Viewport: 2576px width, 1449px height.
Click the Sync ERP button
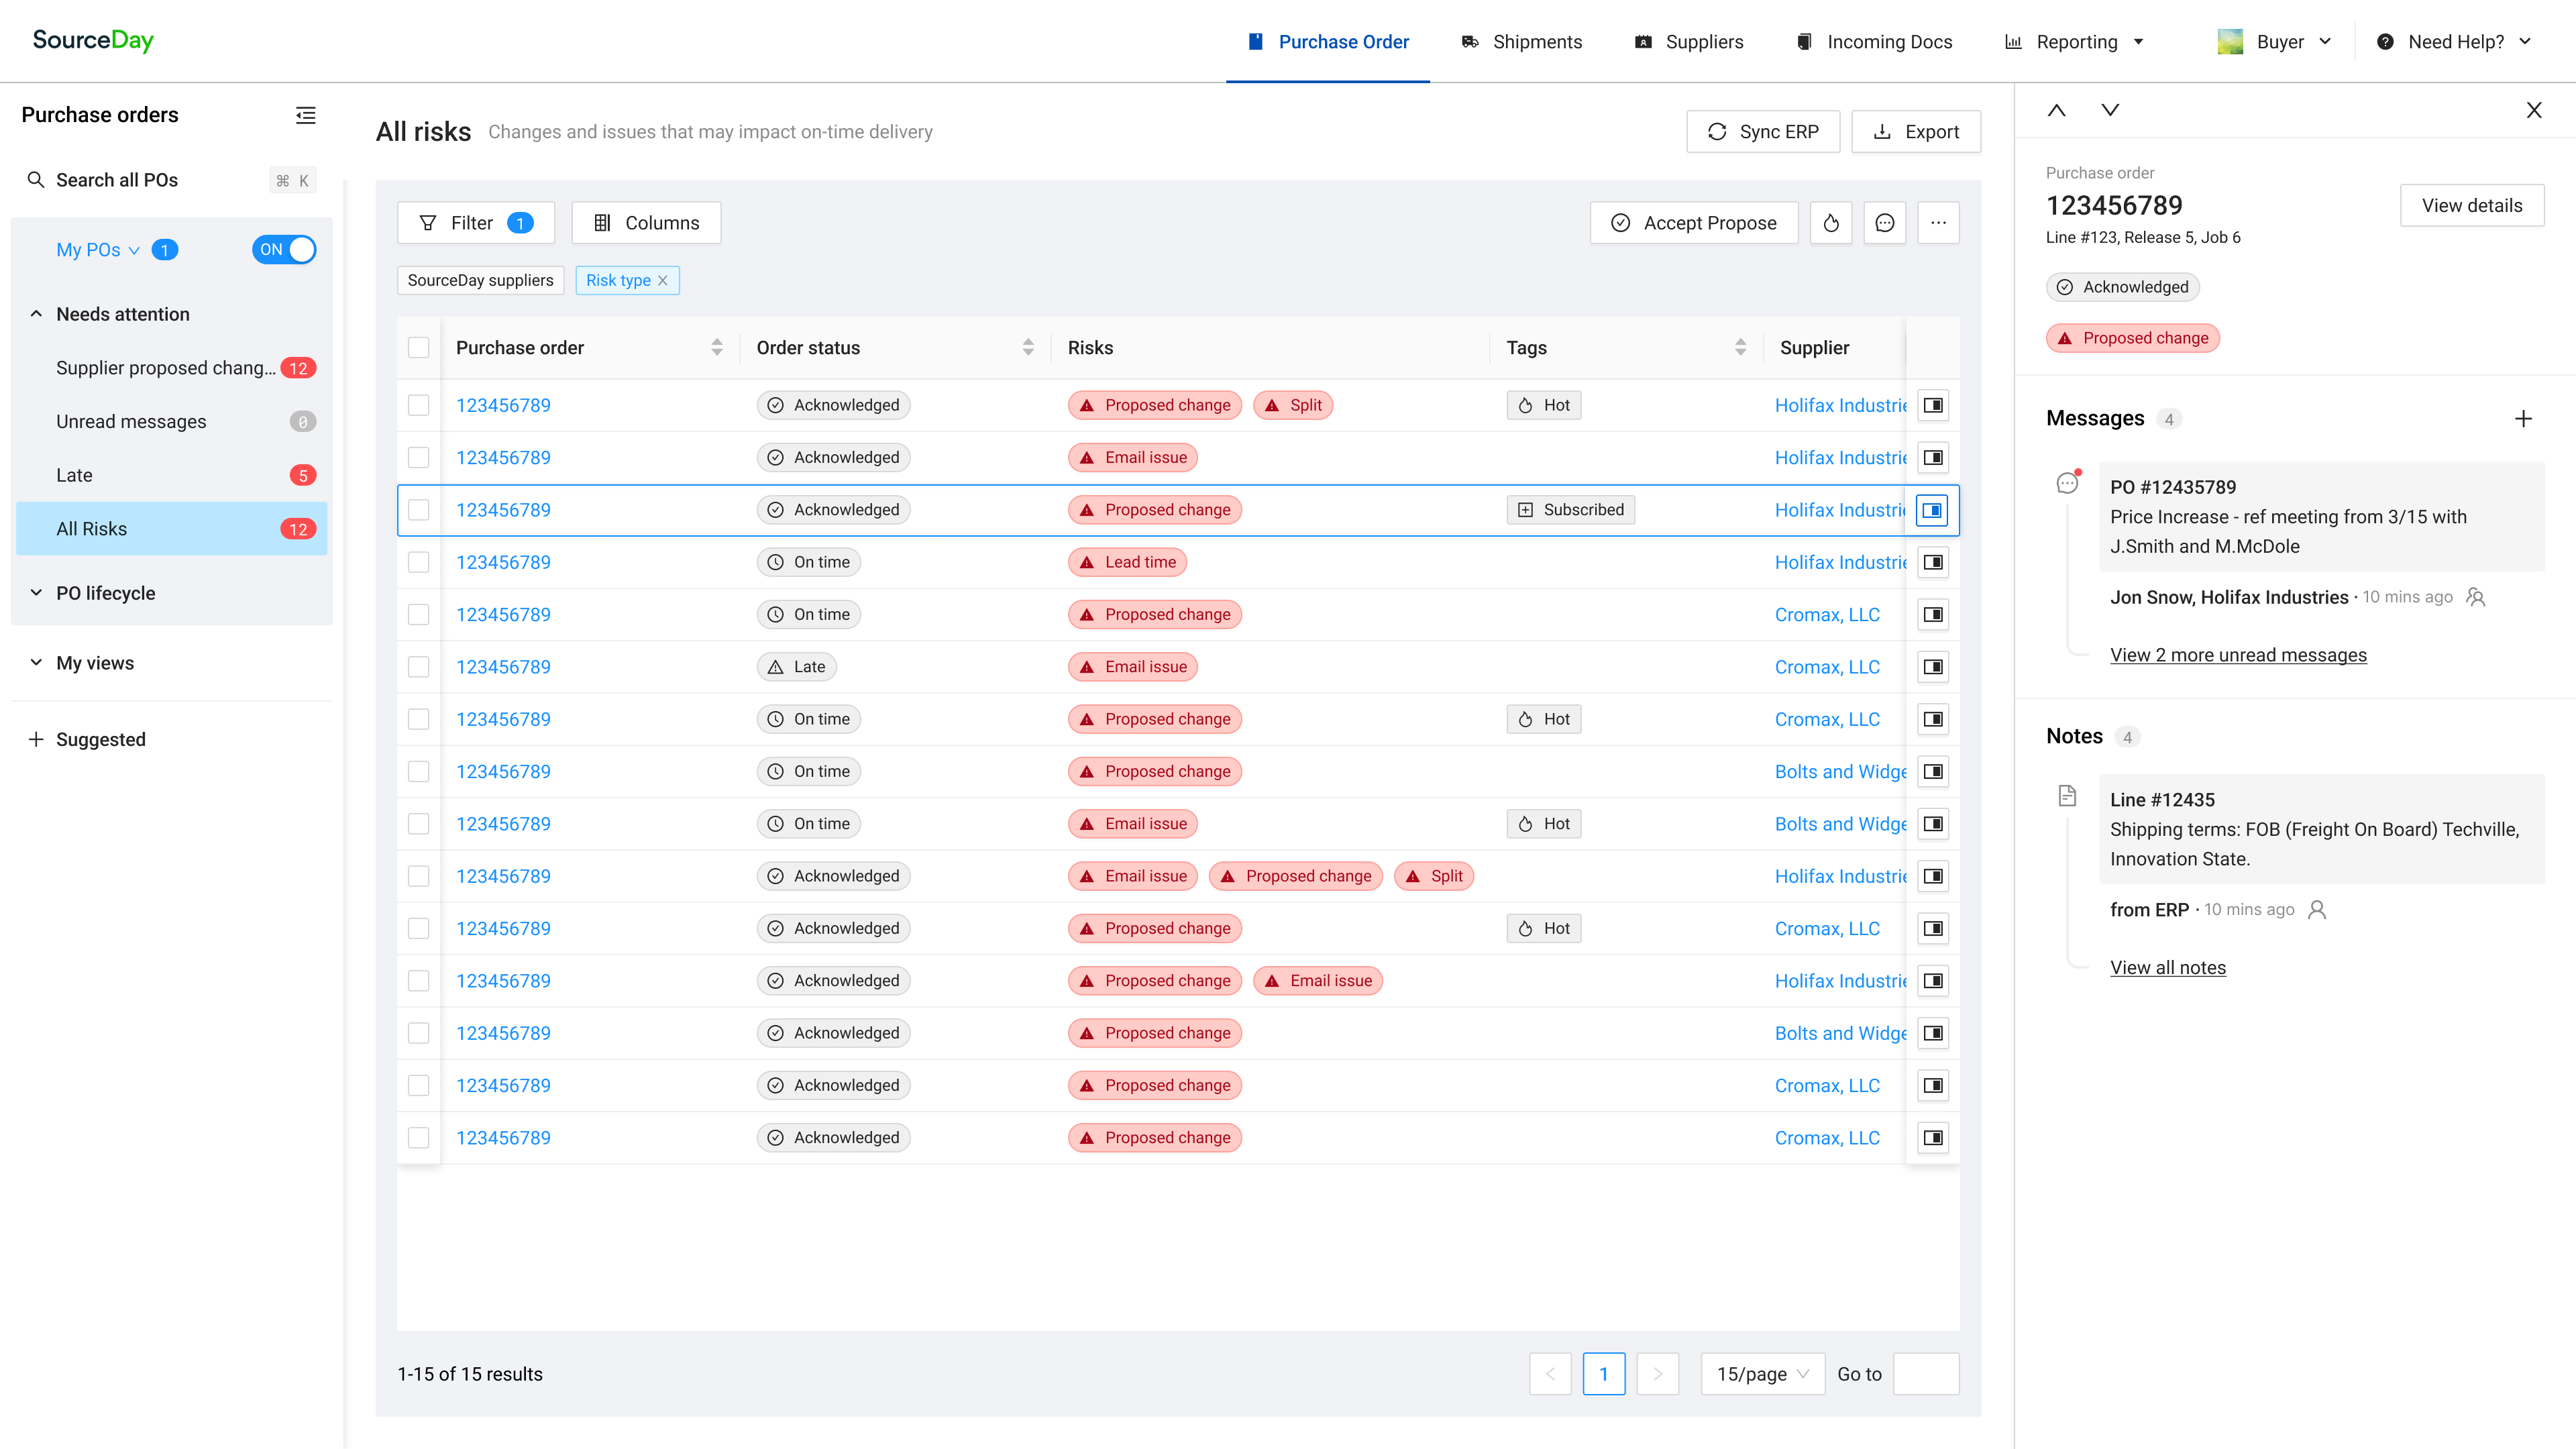pos(1762,132)
